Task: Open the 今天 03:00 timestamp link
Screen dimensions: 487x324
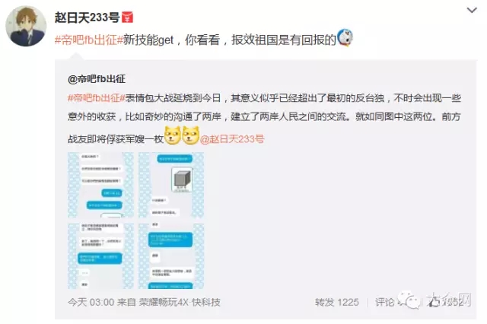Action: [91, 302]
